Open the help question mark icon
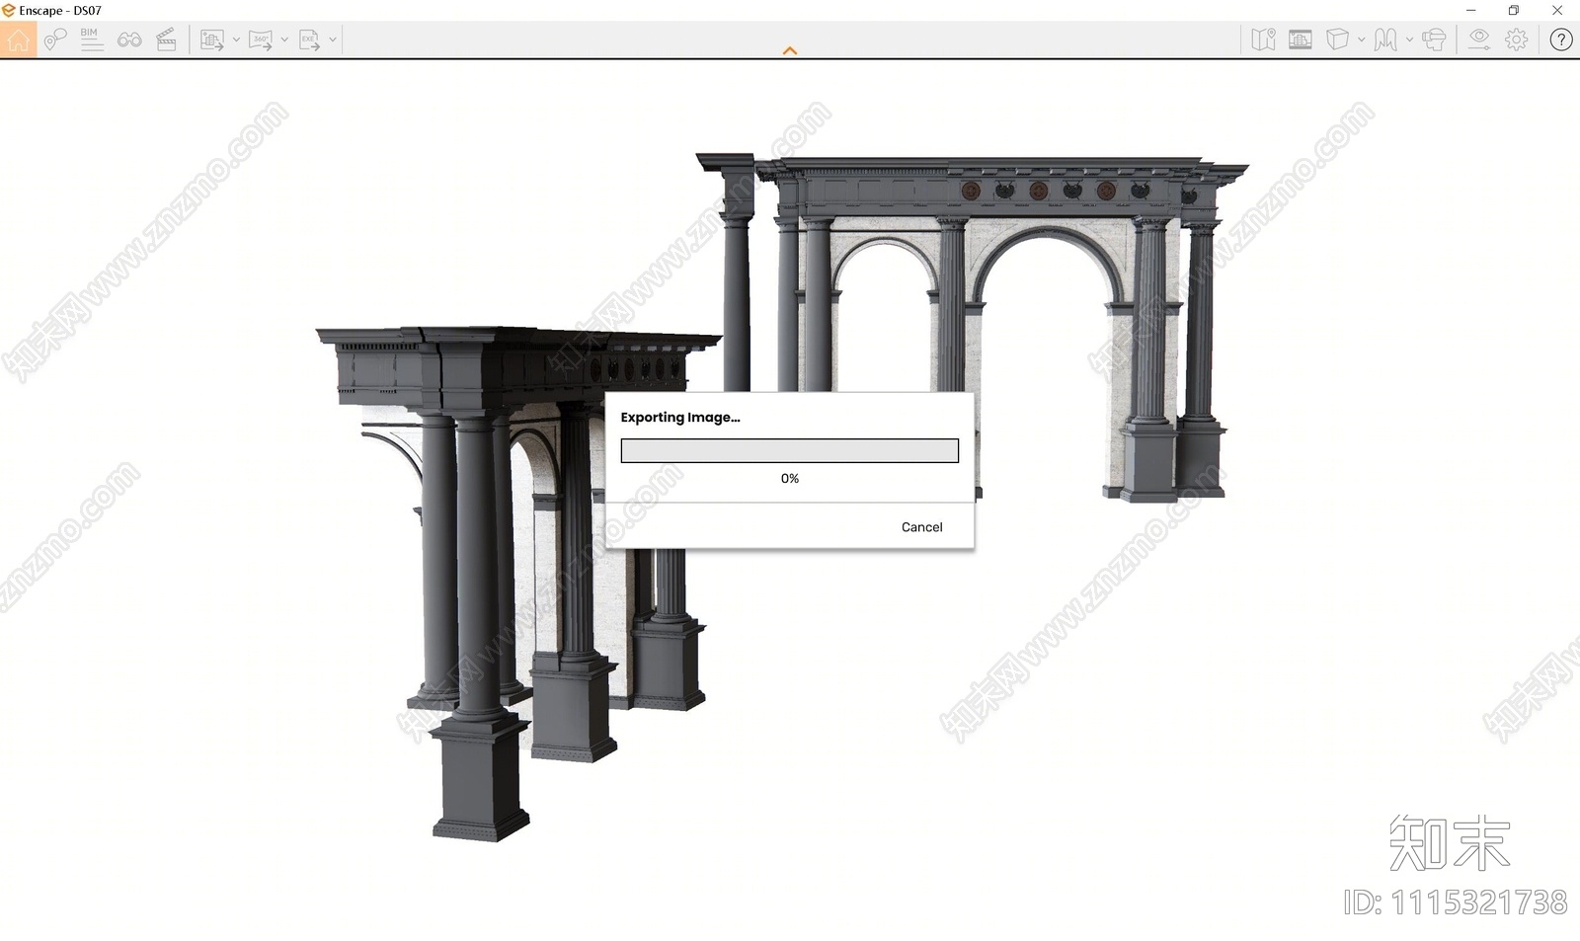 (x=1560, y=39)
